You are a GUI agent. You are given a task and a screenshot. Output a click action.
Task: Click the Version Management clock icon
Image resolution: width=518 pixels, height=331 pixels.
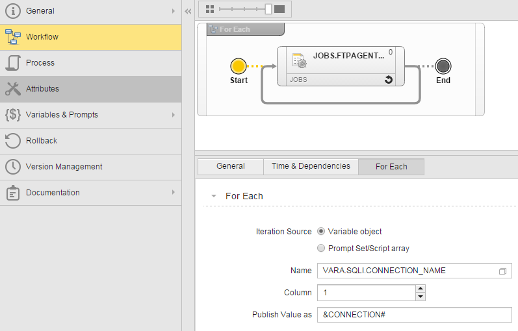pyautogui.click(x=12, y=167)
